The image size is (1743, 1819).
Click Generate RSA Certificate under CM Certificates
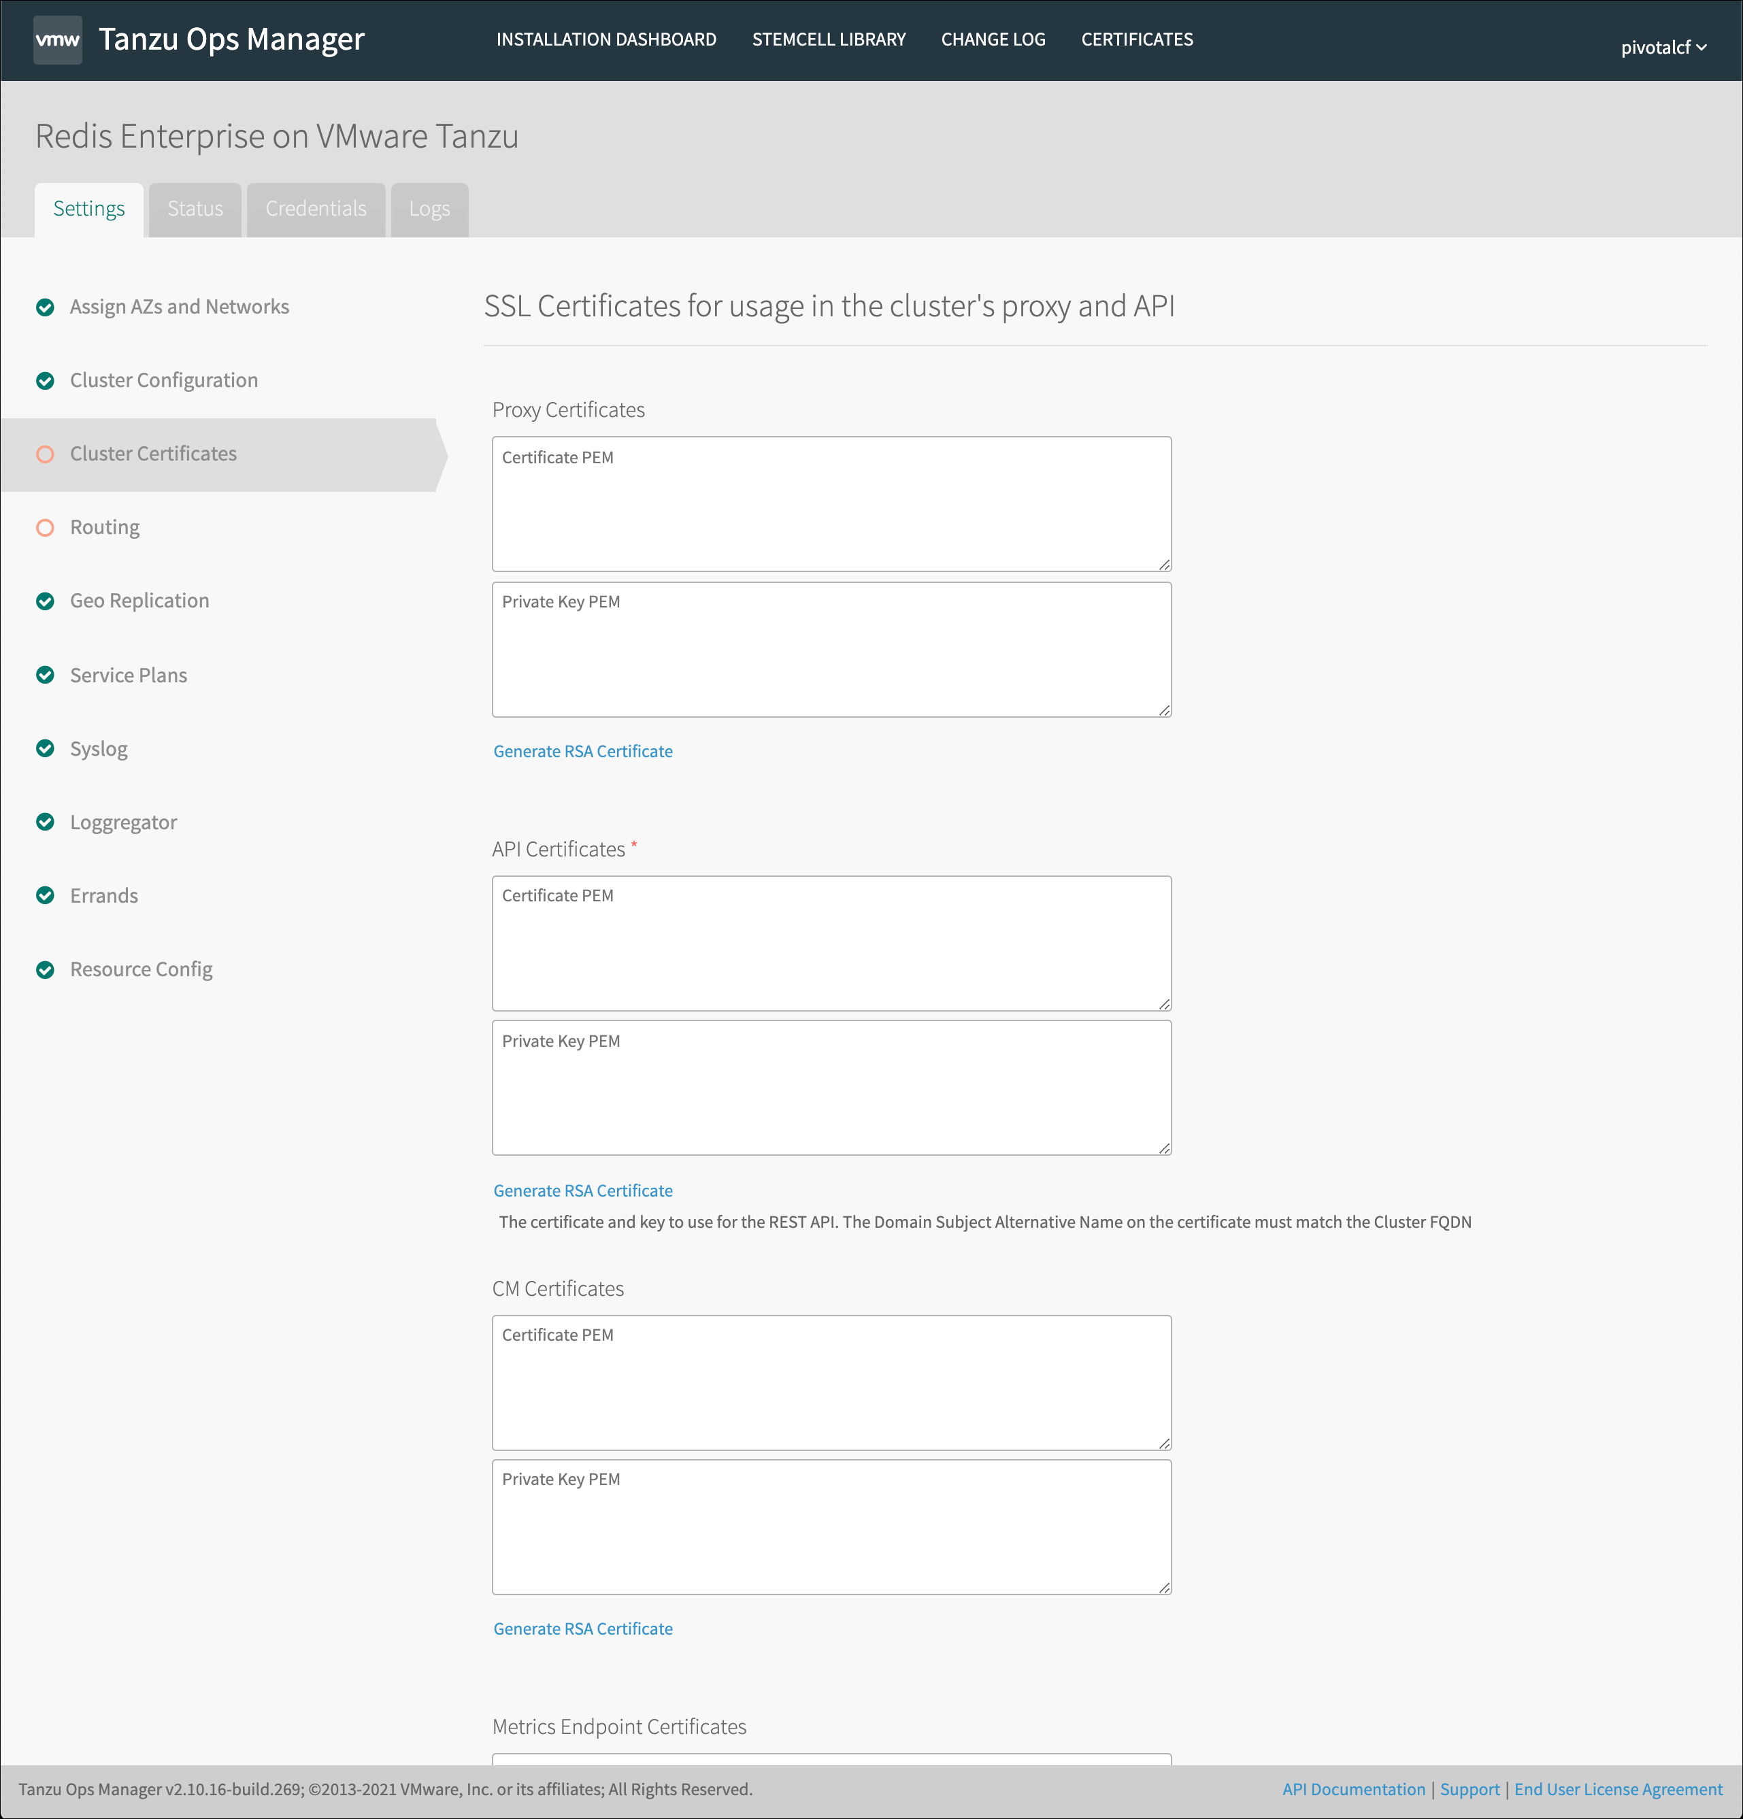click(x=583, y=1629)
